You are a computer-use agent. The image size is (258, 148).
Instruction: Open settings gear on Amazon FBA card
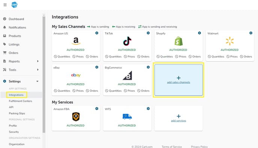(x=97, y=109)
